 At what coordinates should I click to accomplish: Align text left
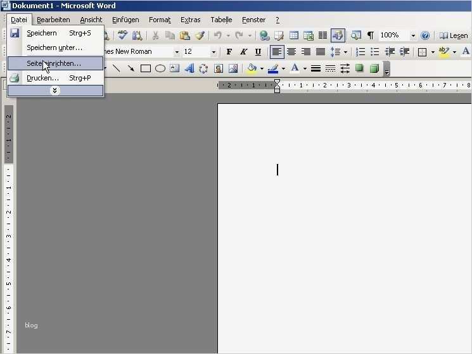click(x=277, y=52)
